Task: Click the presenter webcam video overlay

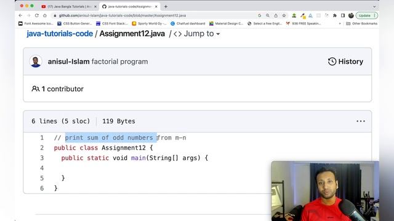Action: (x=325, y=191)
